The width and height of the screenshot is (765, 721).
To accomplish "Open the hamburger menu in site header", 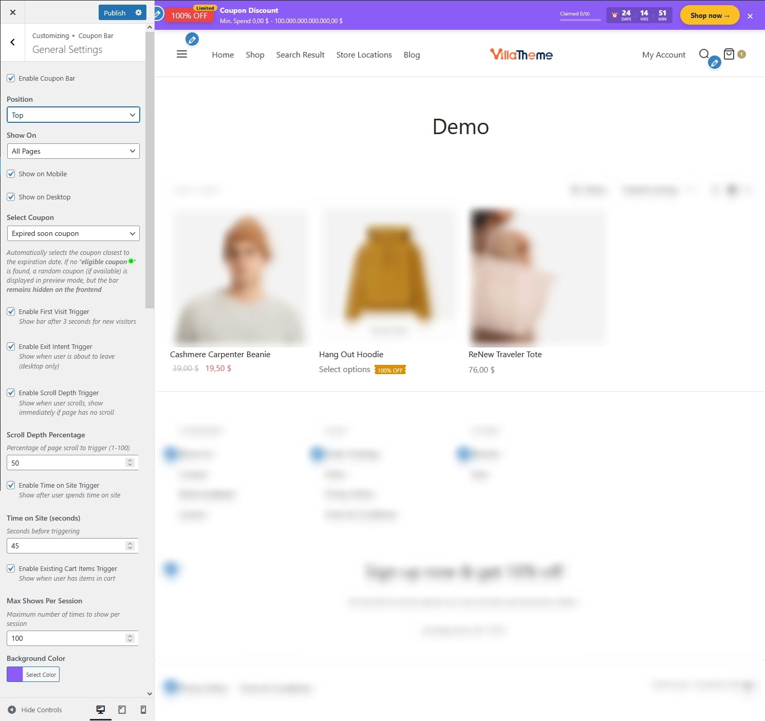I will pyautogui.click(x=182, y=54).
